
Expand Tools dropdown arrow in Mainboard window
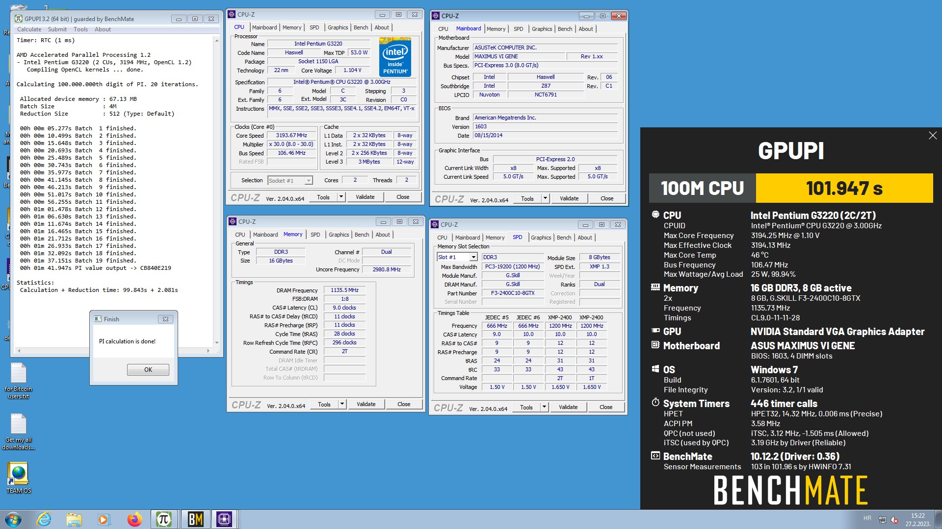[x=545, y=198]
